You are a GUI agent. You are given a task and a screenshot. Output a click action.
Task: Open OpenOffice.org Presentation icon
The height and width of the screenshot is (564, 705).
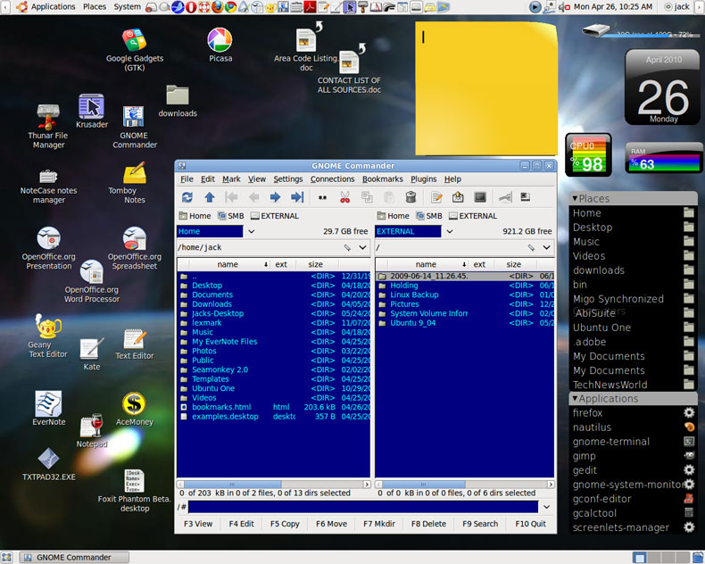[48, 248]
